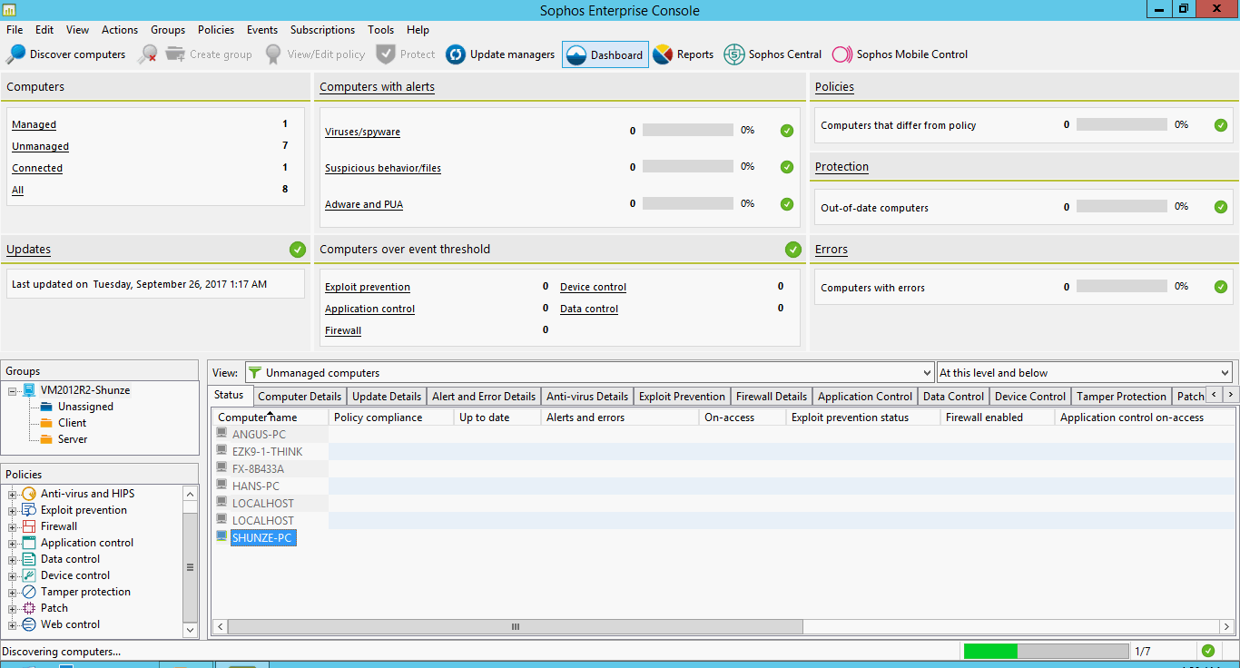
Task: Collapse the VM2012R2-Shunze group tree
Action: [x=13, y=391]
